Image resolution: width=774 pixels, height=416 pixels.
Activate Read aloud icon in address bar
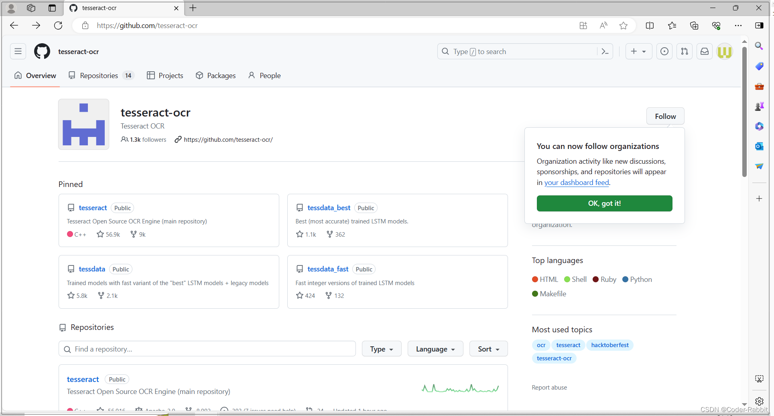pyautogui.click(x=603, y=26)
